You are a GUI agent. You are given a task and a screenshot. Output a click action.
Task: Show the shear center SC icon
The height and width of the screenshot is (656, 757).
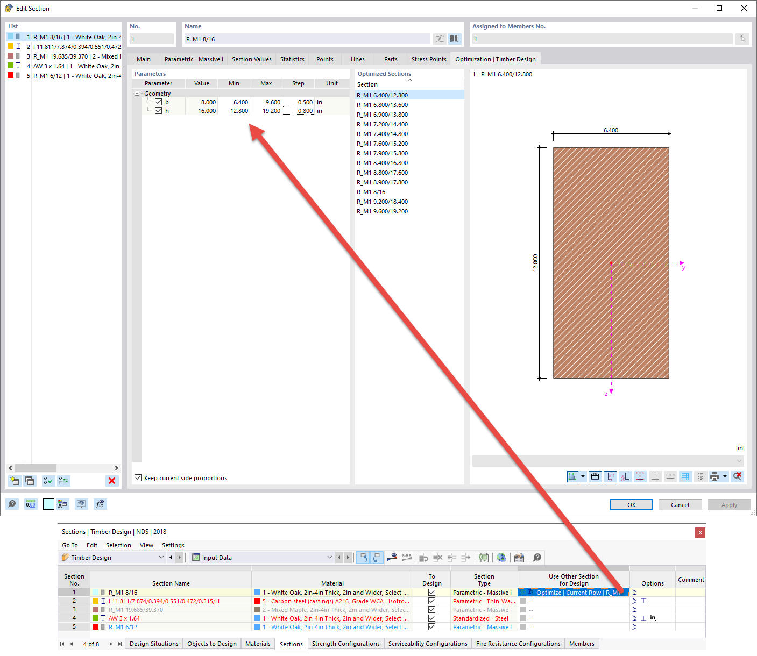coord(625,476)
